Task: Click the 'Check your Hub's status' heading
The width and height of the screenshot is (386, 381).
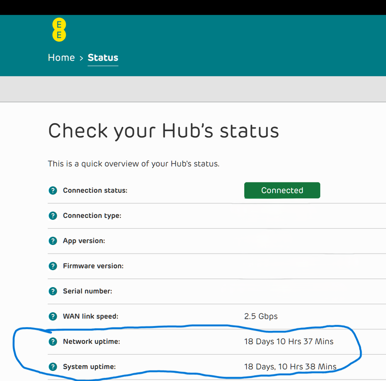Action: (x=163, y=131)
